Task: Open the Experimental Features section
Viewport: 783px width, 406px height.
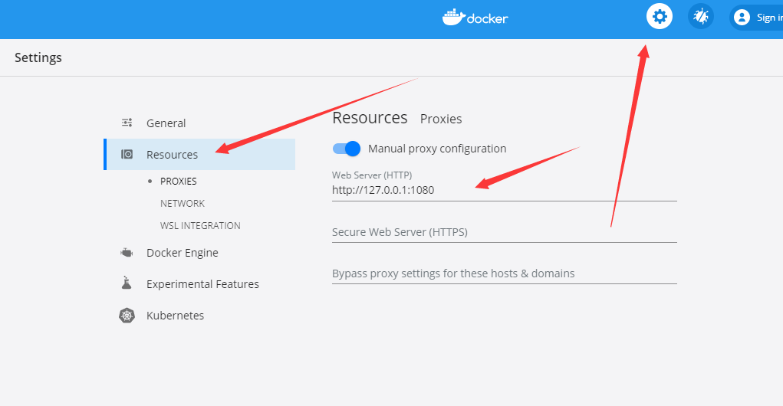Action: pos(203,284)
